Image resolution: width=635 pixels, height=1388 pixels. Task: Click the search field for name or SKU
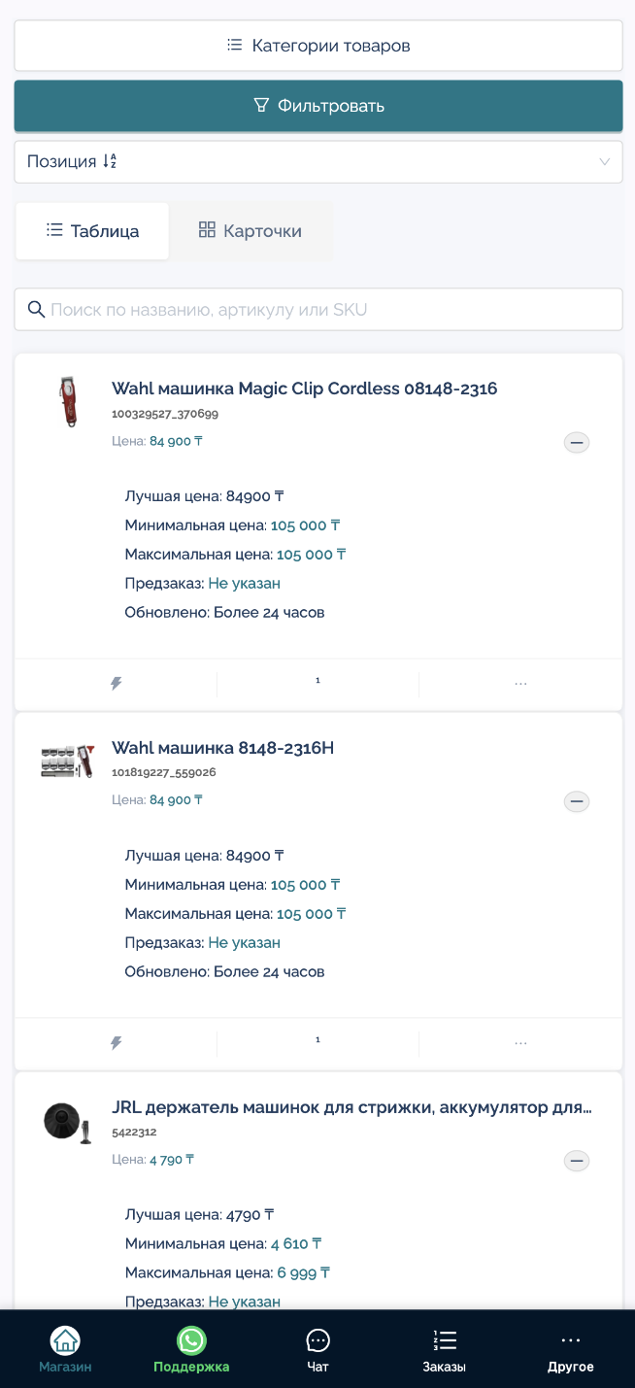pyautogui.click(x=317, y=309)
